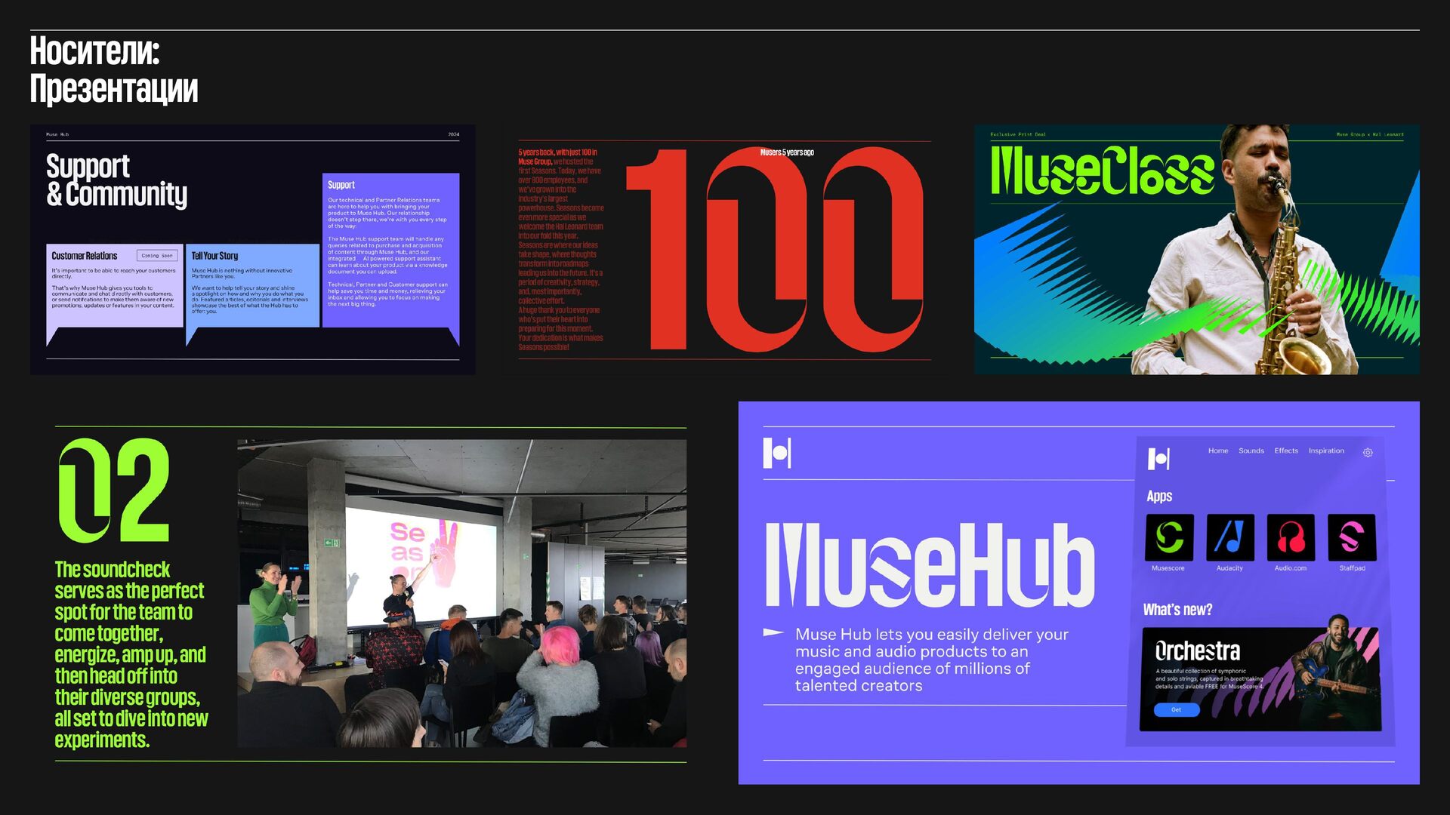The width and height of the screenshot is (1450, 815).
Task: Open the settings gear icon
Action: click(1368, 453)
